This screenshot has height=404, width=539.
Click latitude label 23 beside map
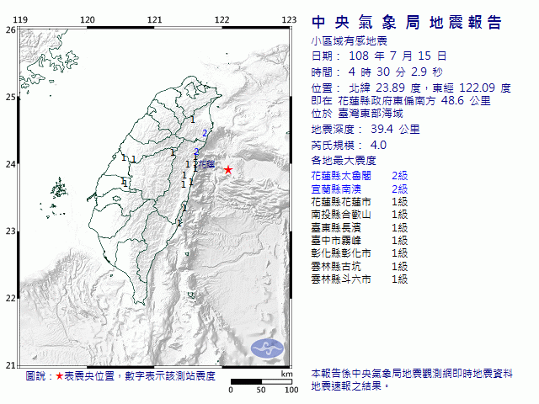tap(10, 231)
